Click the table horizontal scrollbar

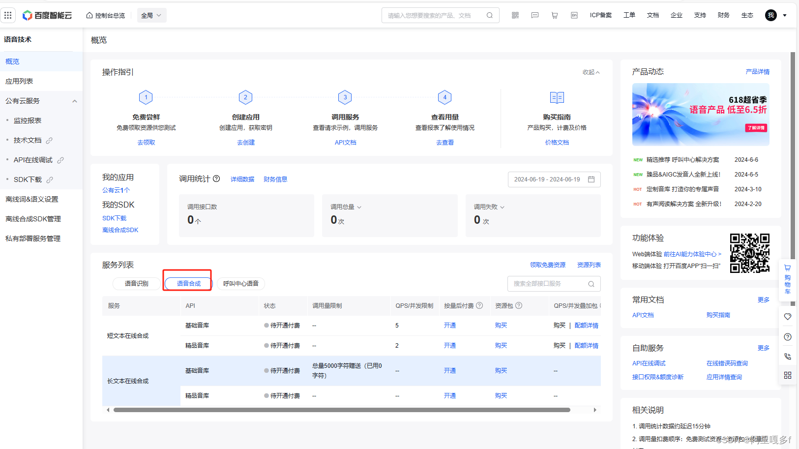(342, 410)
